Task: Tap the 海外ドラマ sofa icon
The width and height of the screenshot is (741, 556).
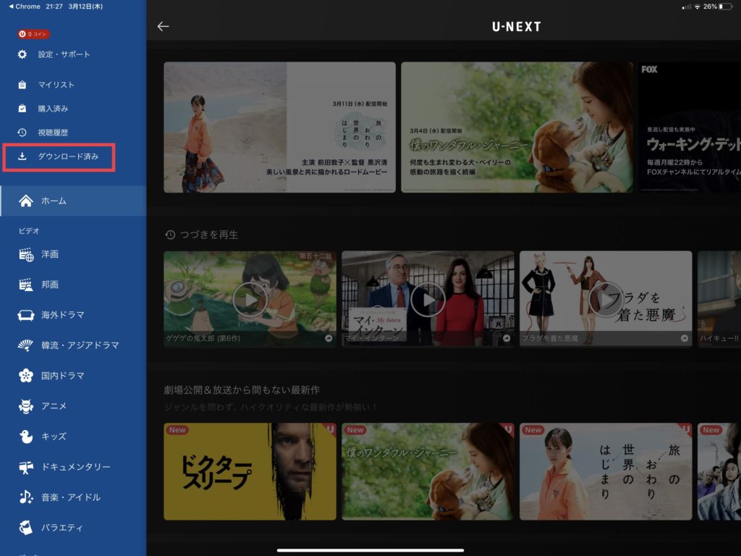Action: (26, 315)
